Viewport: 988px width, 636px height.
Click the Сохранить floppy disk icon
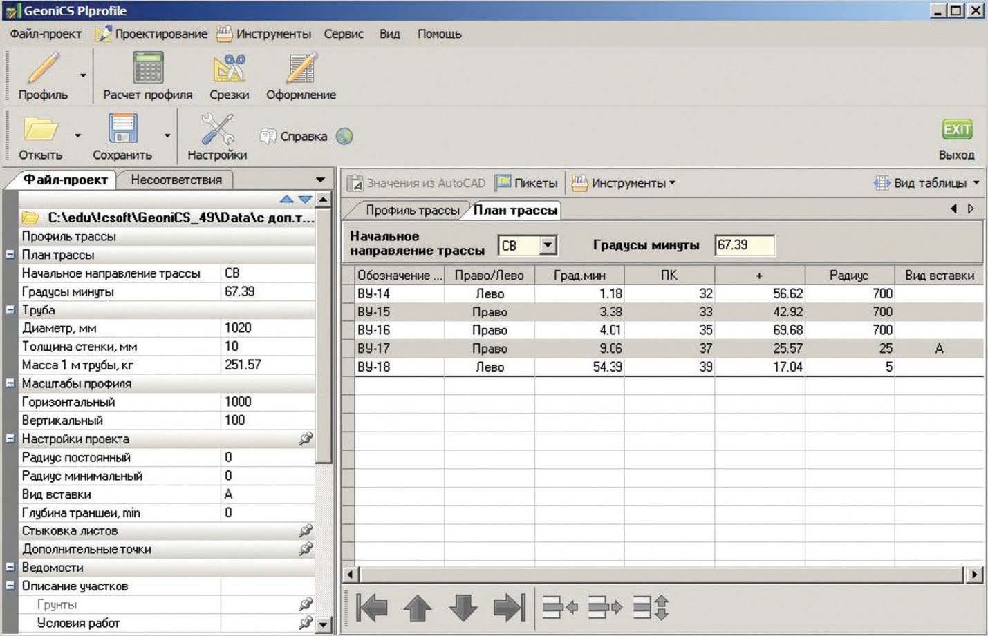(x=122, y=129)
